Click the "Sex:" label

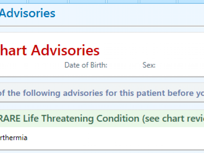(149, 65)
